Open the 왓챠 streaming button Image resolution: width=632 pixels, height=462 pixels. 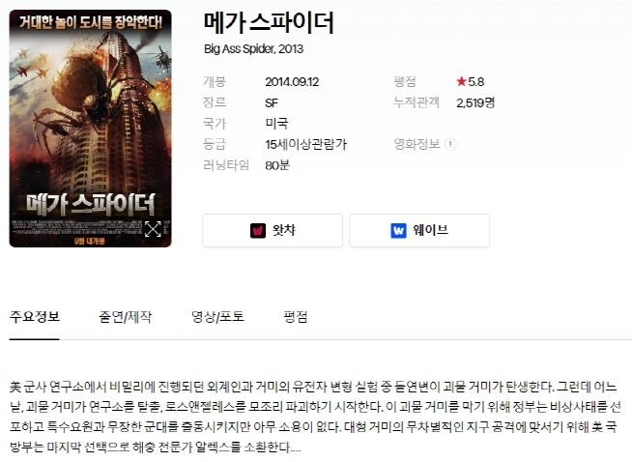(x=273, y=231)
